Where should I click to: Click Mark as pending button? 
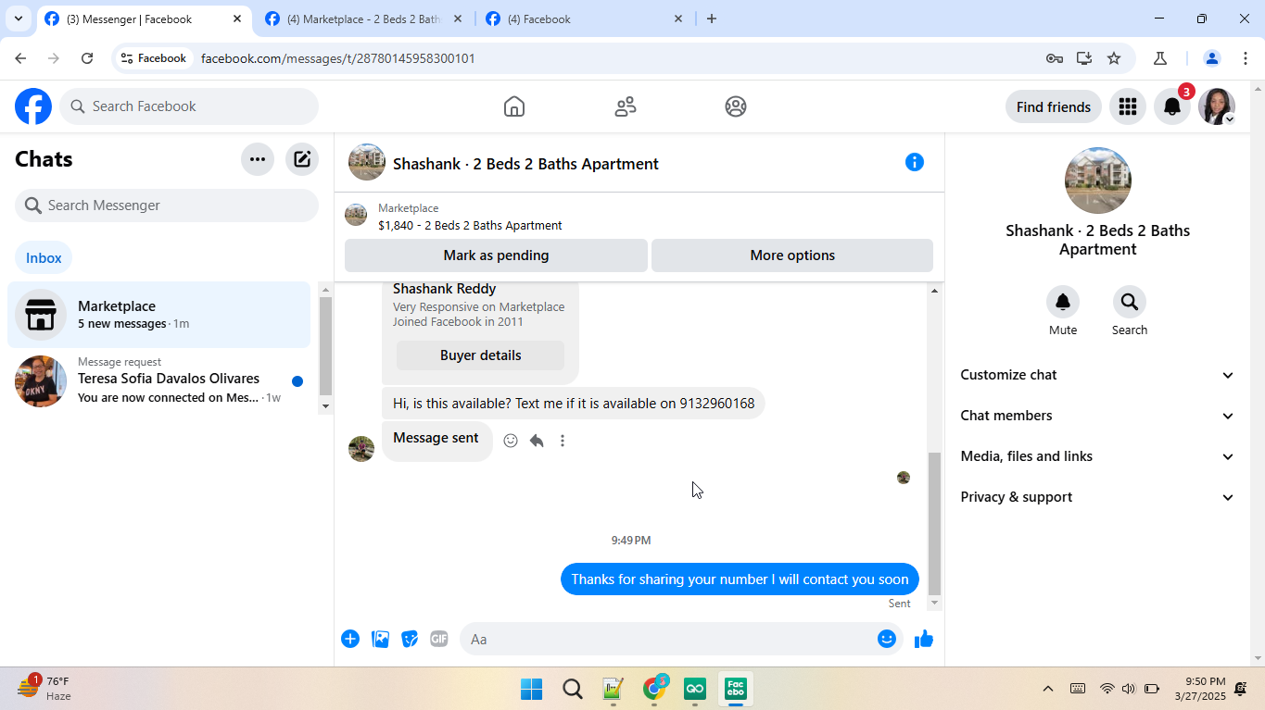[x=496, y=255]
